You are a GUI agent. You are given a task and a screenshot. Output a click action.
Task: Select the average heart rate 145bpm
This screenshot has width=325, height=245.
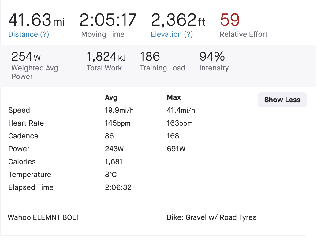(118, 123)
